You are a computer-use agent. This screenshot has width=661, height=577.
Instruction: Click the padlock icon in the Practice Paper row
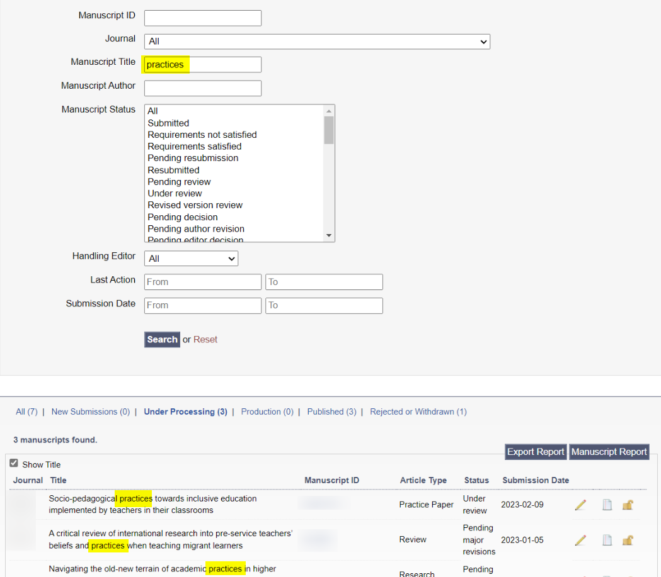click(628, 505)
